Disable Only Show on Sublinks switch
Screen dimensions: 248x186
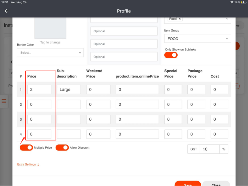[171, 55]
